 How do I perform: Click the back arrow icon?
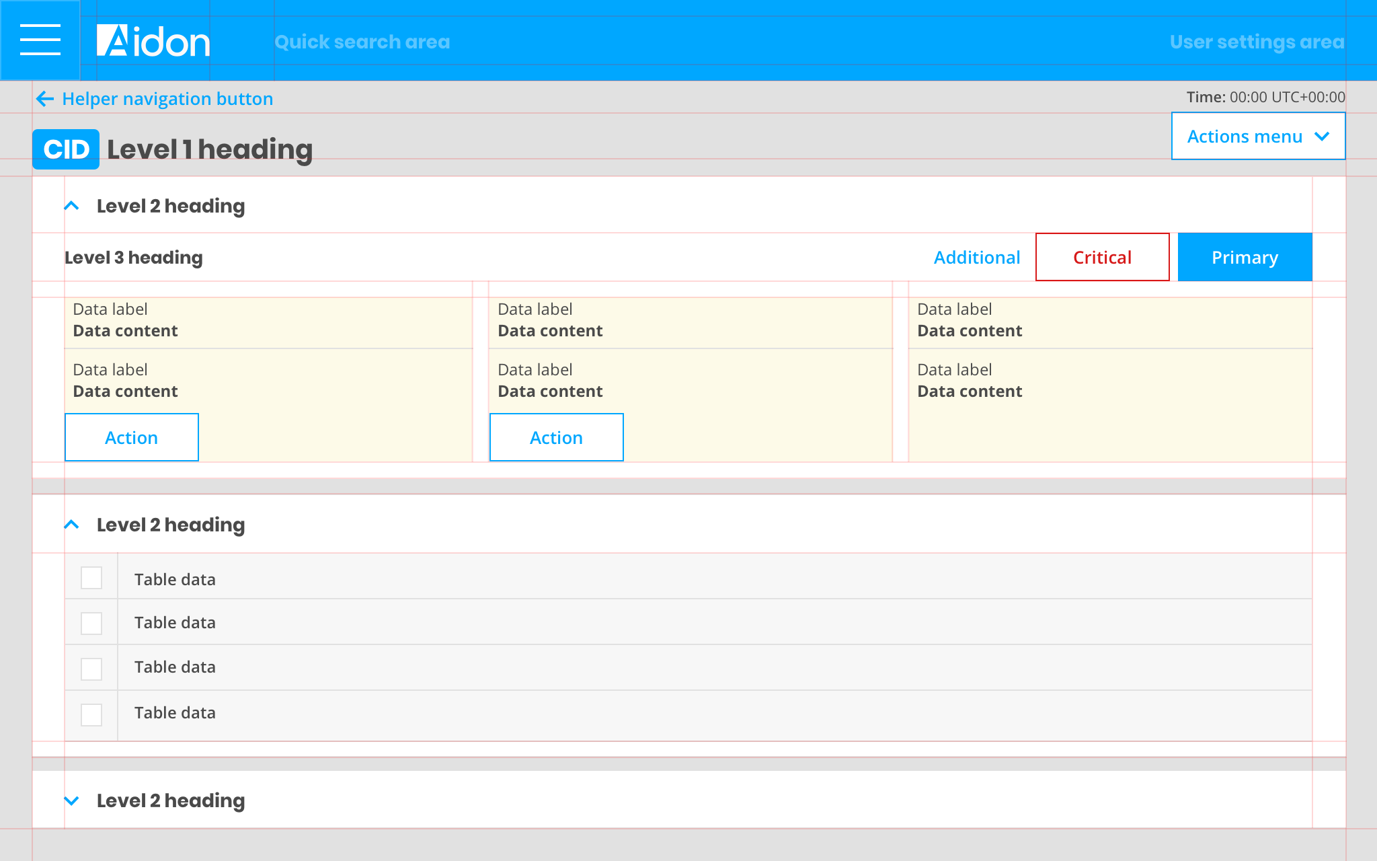click(45, 99)
